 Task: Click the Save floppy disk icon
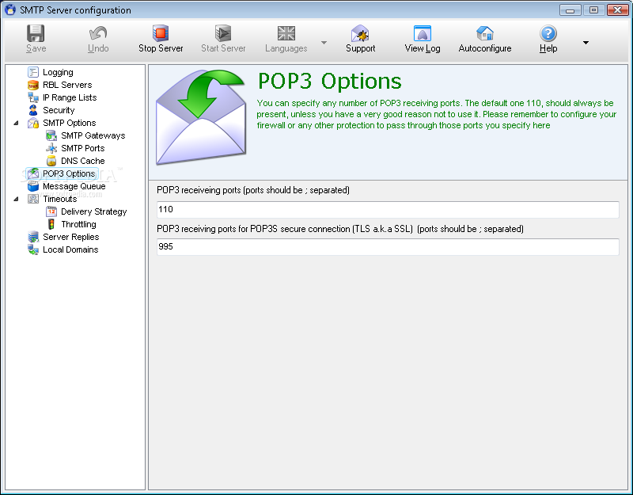point(36,33)
